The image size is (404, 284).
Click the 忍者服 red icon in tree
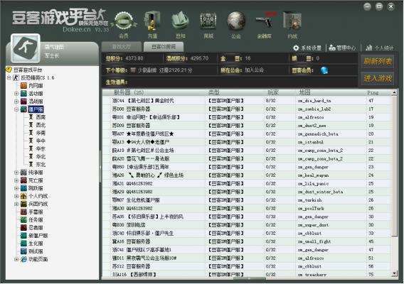coord(23,228)
